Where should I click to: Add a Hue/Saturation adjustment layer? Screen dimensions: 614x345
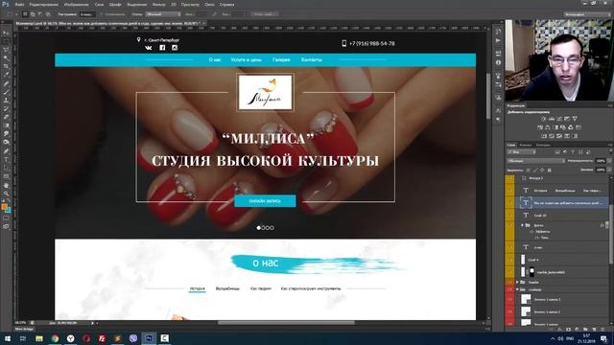tap(540, 127)
